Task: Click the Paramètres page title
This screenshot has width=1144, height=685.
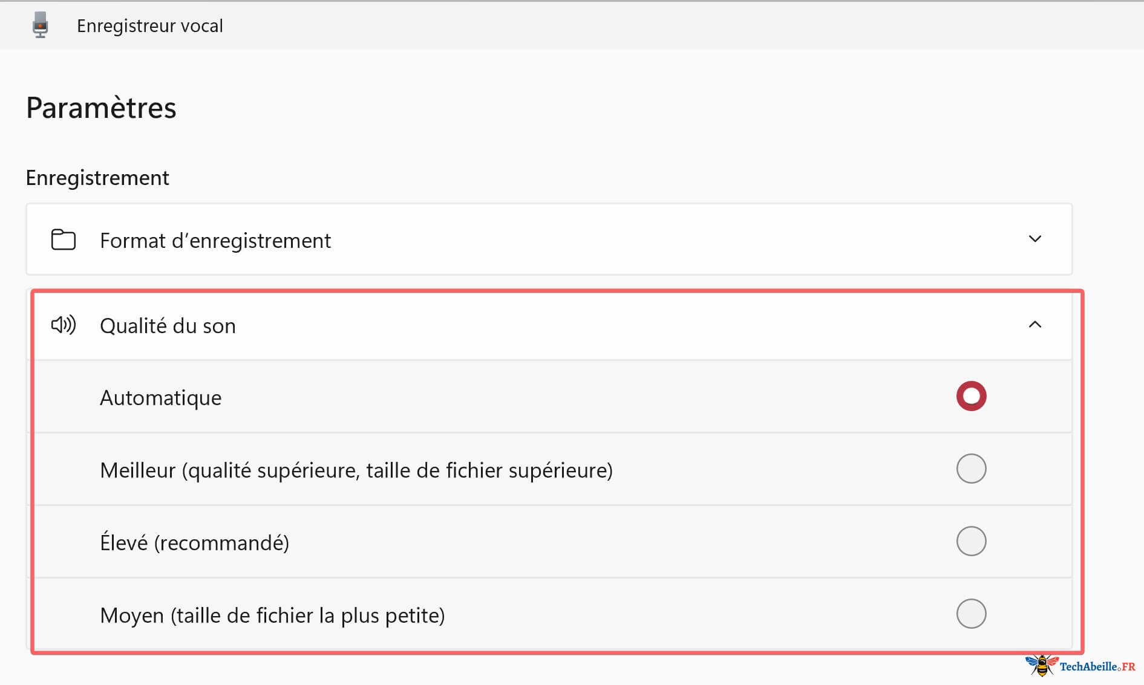Action: click(x=100, y=108)
